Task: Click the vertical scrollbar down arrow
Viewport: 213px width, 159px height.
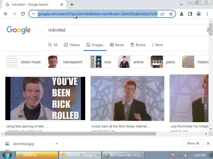Action: (211, 129)
